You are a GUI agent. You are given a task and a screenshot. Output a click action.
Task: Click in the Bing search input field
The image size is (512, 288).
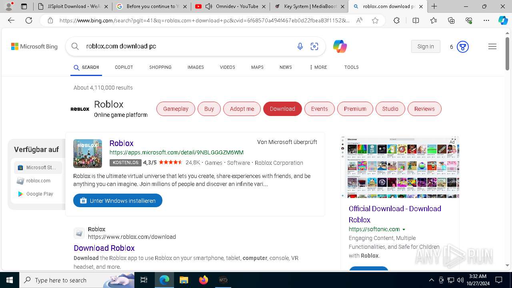coord(188,46)
